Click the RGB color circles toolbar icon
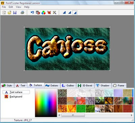Viewport: 135px width, 123px height. tap(44, 12)
